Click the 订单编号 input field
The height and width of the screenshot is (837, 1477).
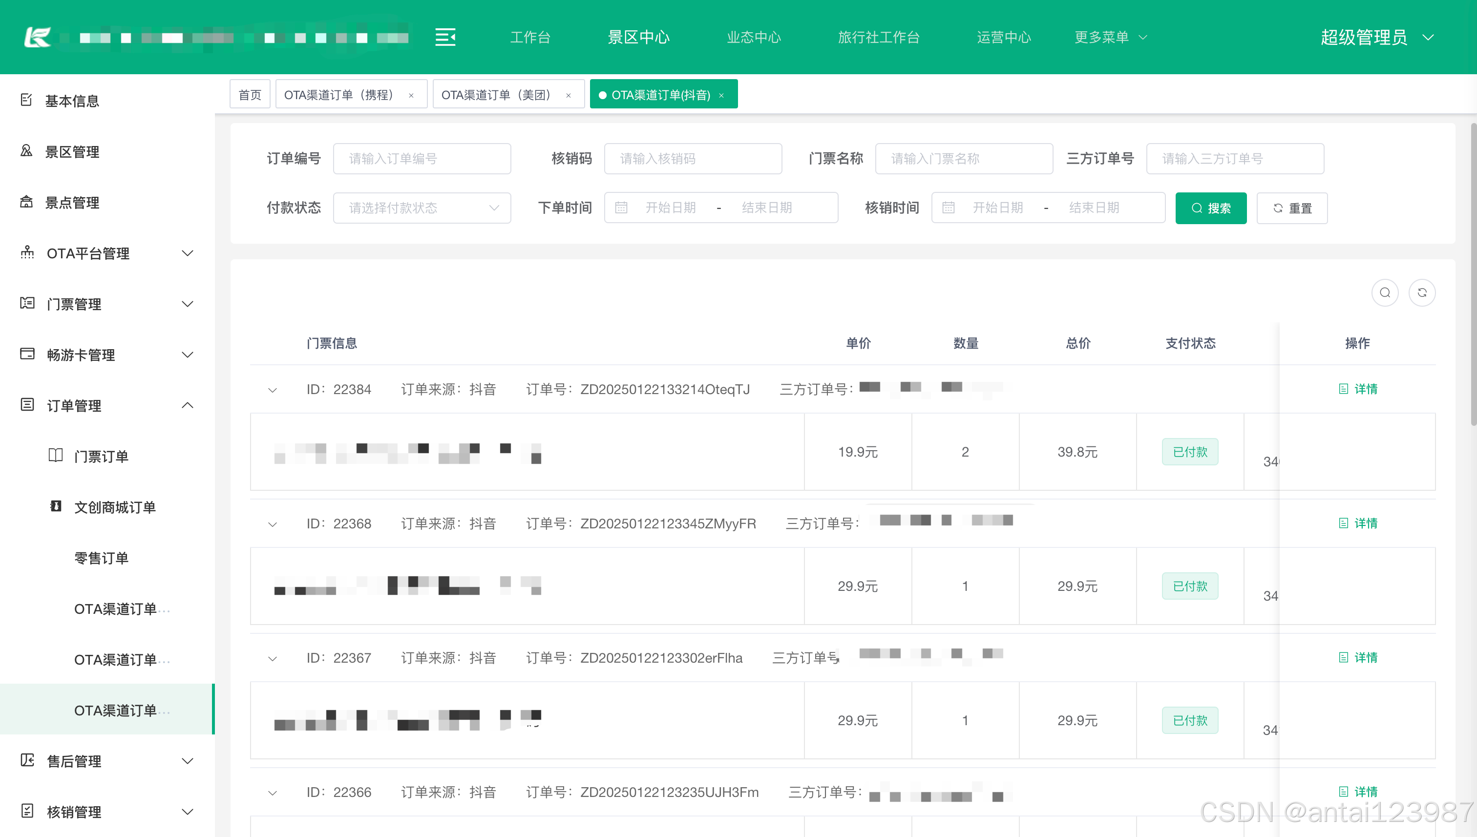click(422, 159)
